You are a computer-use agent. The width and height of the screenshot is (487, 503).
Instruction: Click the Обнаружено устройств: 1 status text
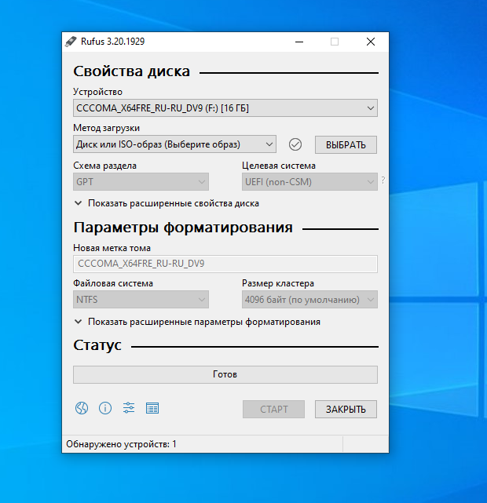[121, 444]
